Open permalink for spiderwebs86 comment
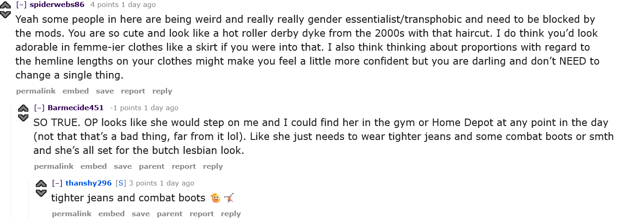The width and height of the screenshot is (629, 219). tap(35, 91)
